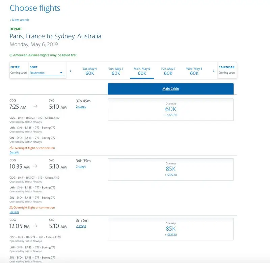The image size is (270, 263).
Task: Select the Sun, May 5 date tab
Action: pos(116,71)
